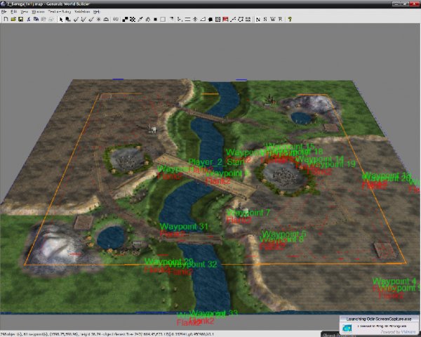
Task: Click the New map toolbar icon
Action: (x=5, y=19)
